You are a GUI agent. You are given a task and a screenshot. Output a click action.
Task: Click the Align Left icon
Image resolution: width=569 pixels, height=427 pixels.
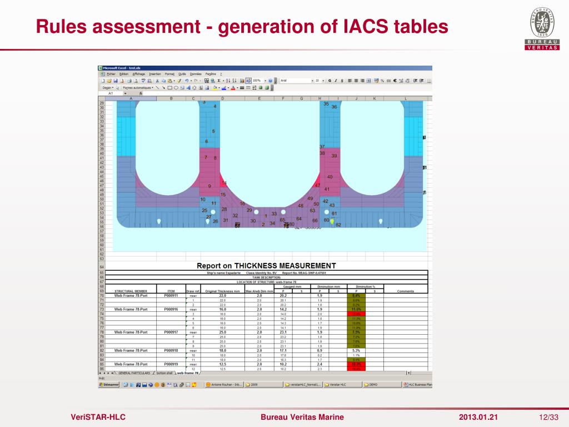(350, 81)
